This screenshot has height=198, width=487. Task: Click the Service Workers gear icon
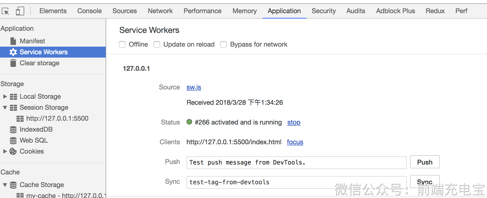13,52
